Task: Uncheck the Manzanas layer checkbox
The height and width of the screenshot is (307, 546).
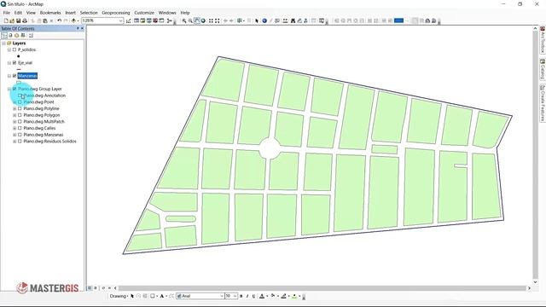Action: [15, 76]
